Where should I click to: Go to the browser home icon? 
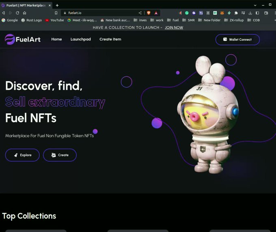pos(24,13)
